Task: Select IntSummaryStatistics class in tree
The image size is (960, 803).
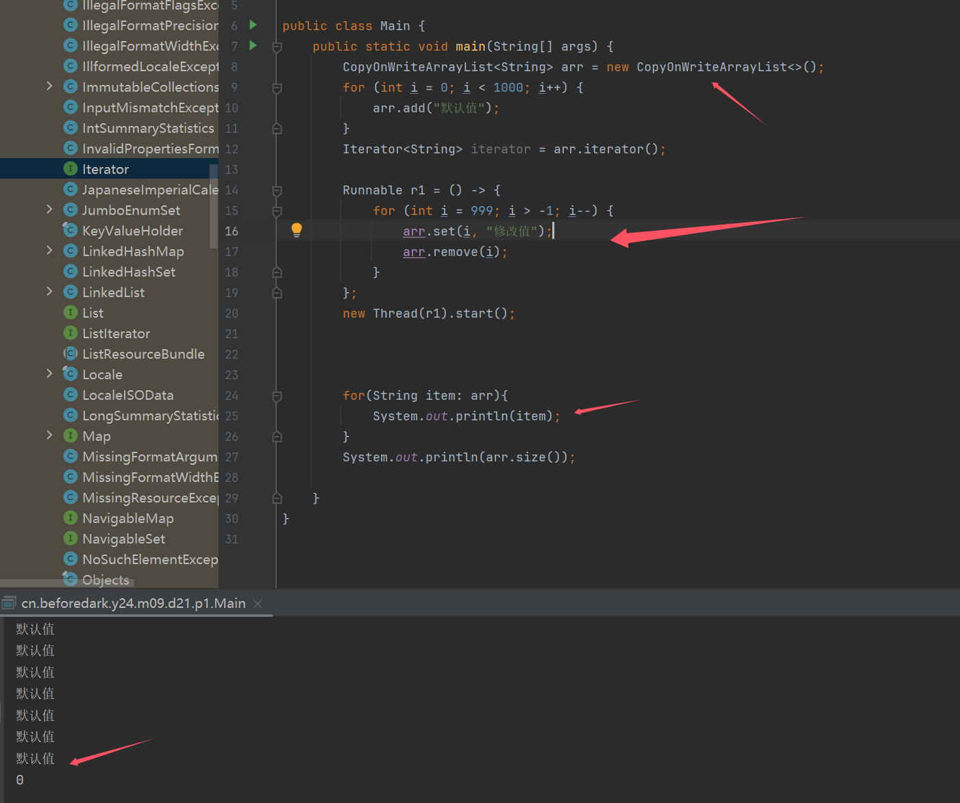Action: pyautogui.click(x=148, y=128)
